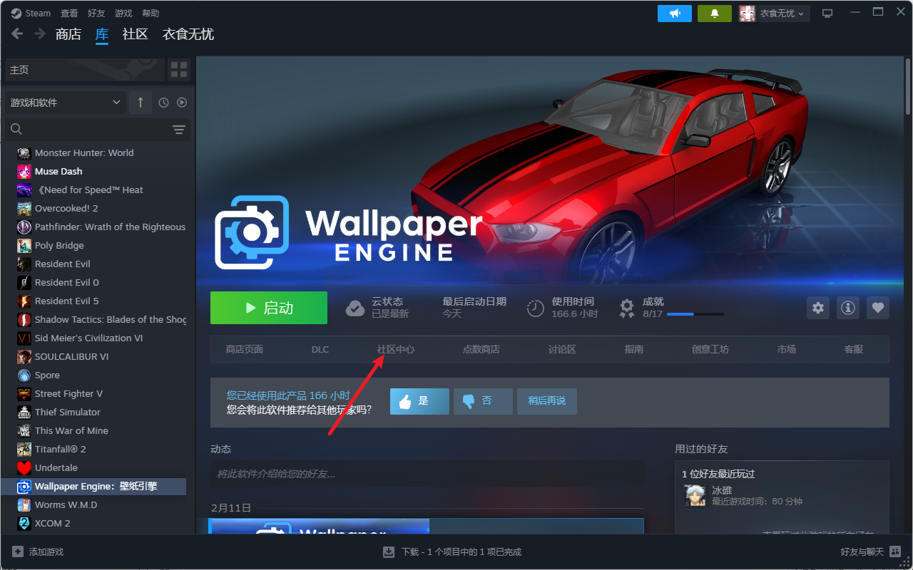Open the advanced filter options icon
913x570 pixels.
[179, 129]
